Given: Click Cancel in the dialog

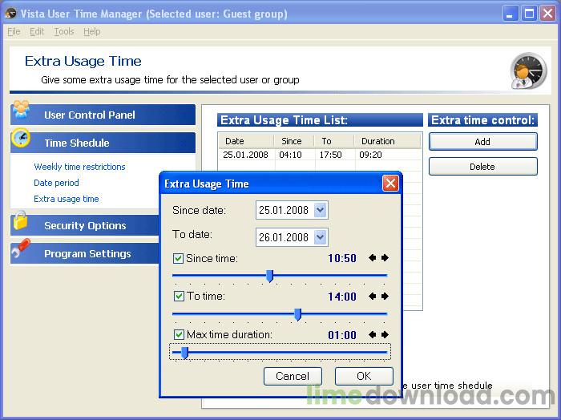Looking at the screenshot, I should (x=293, y=376).
